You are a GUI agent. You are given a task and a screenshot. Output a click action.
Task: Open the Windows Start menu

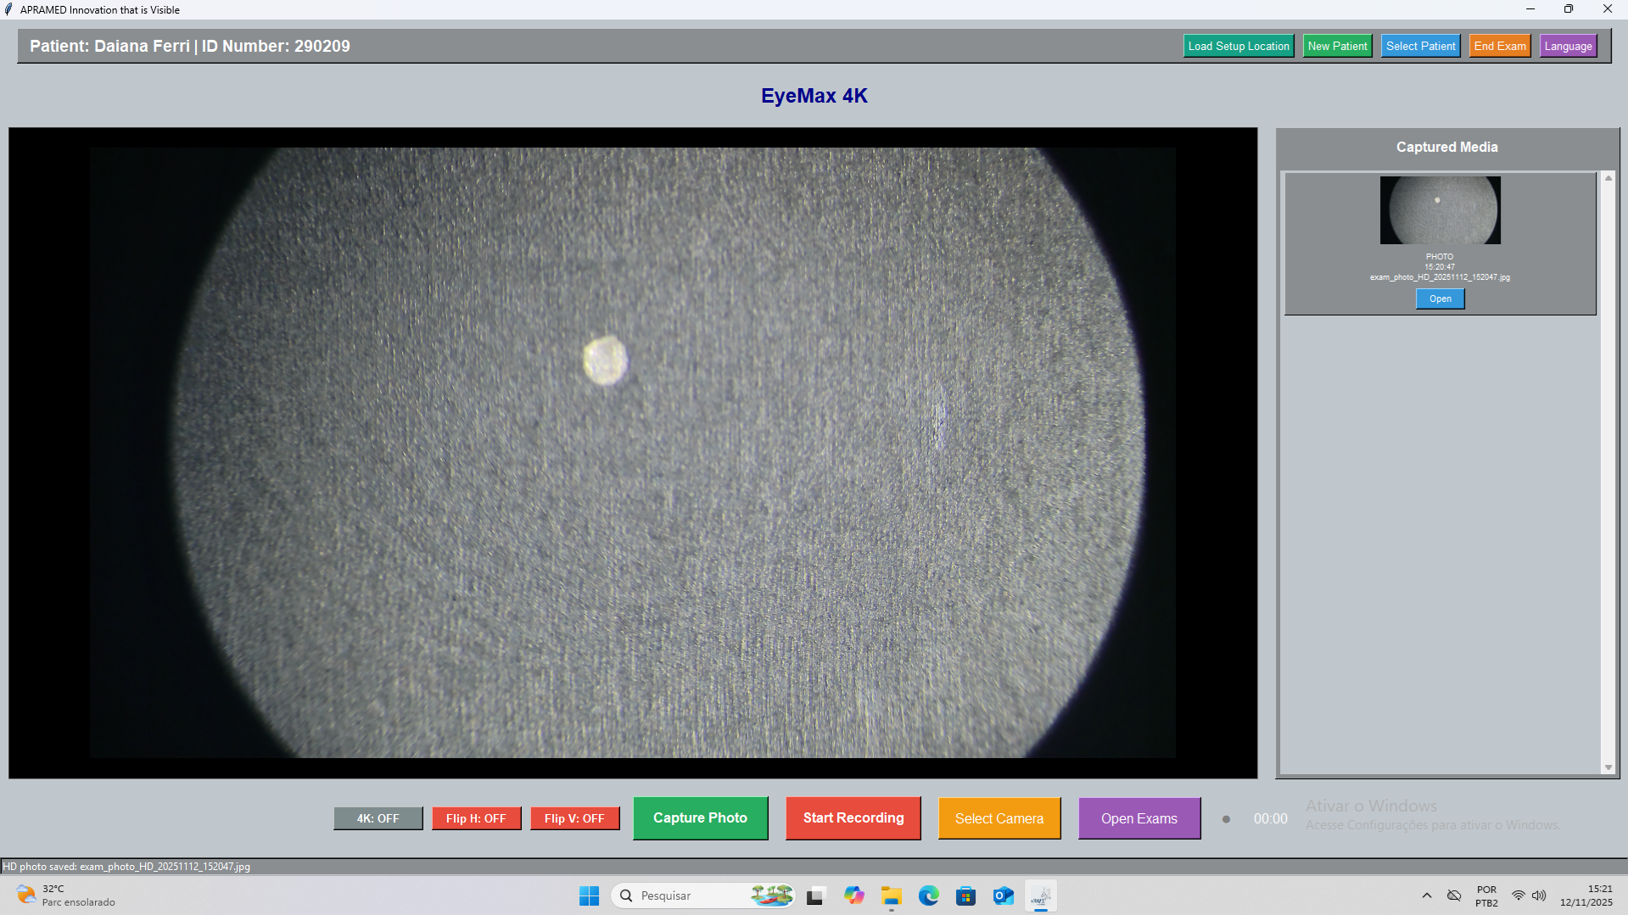click(x=589, y=895)
